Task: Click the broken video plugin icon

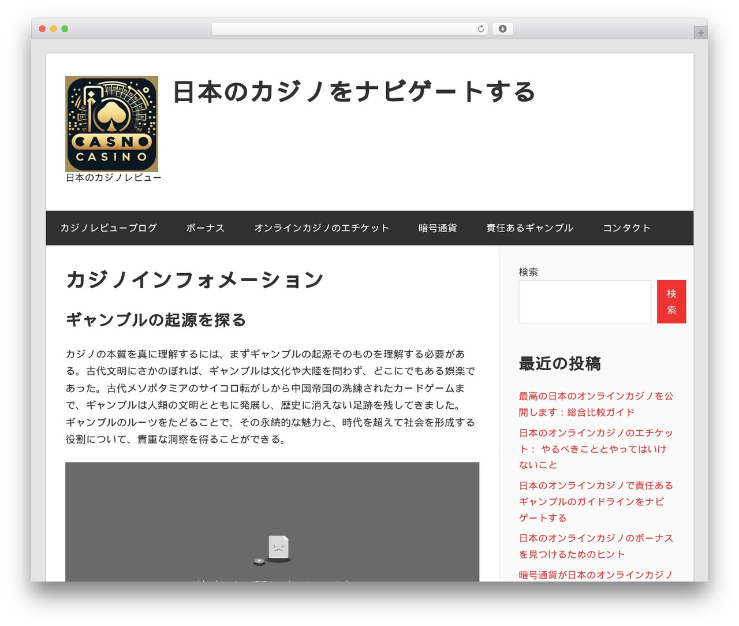Action: coord(273,549)
